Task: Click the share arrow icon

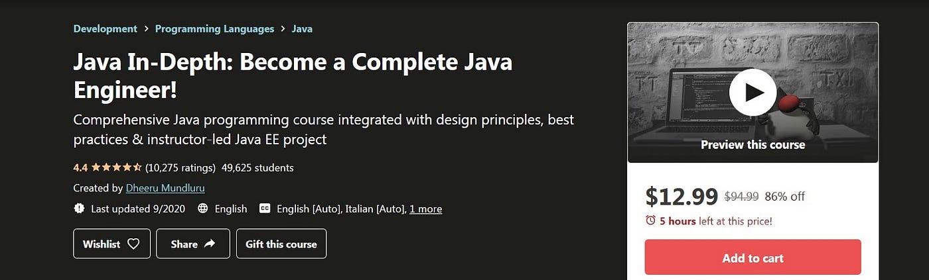Action: point(210,244)
